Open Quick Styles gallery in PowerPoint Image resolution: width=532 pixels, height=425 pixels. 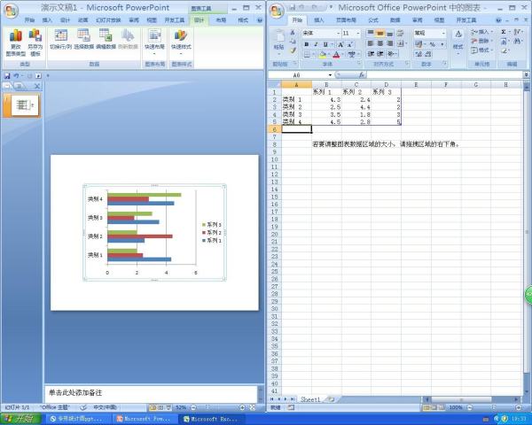click(181, 43)
